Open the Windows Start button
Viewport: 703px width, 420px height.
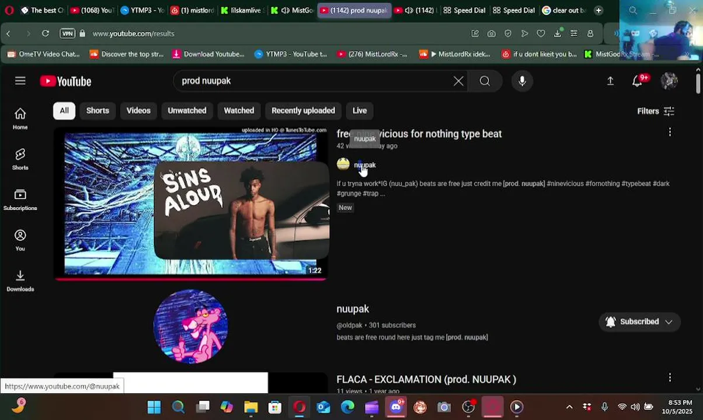click(154, 407)
